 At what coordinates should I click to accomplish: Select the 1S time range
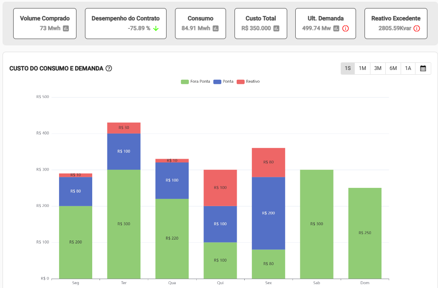348,68
